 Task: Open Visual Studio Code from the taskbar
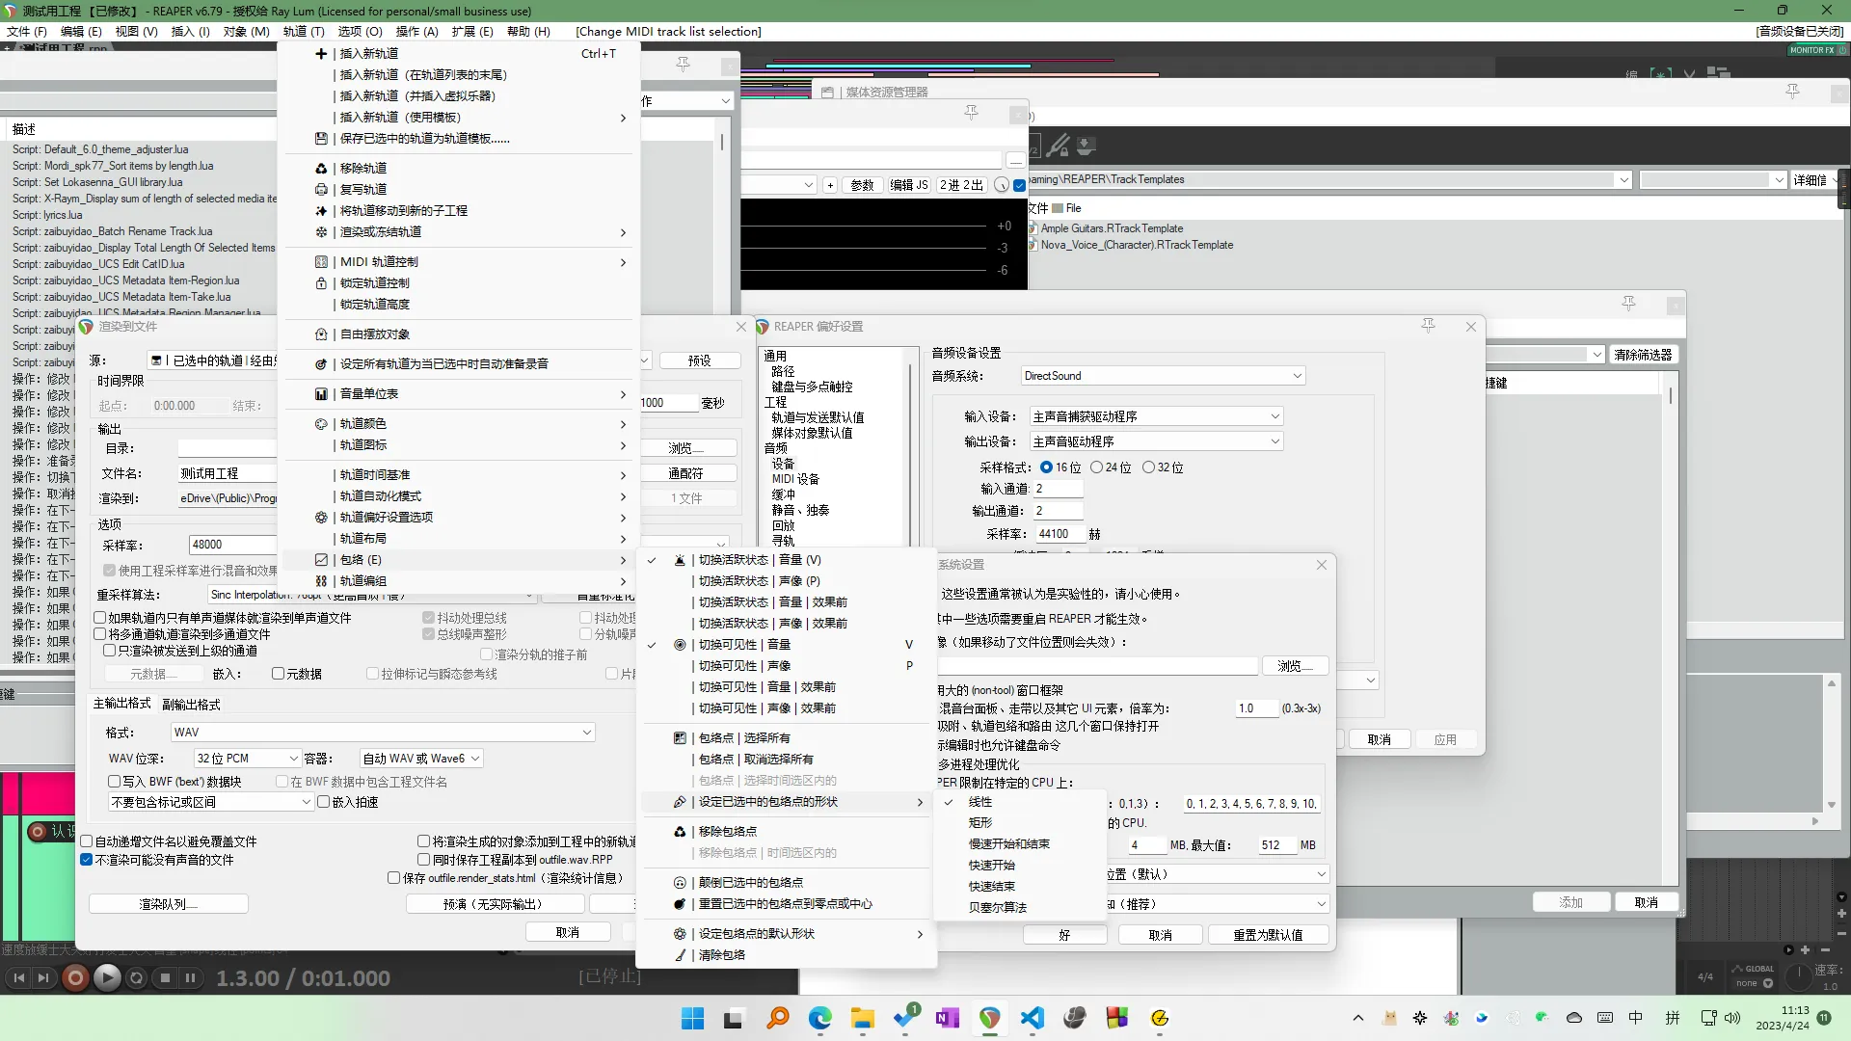tap(1032, 1018)
